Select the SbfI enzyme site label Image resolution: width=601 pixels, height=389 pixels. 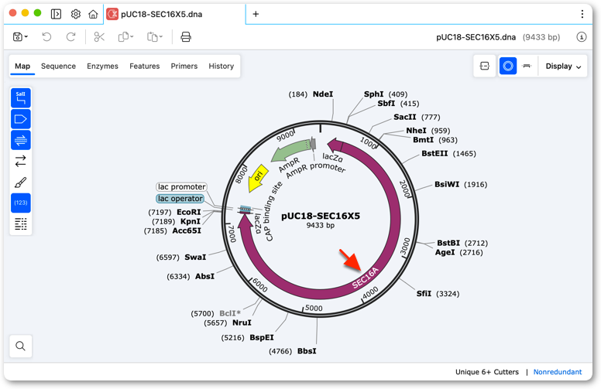click(x=386, y=104)
